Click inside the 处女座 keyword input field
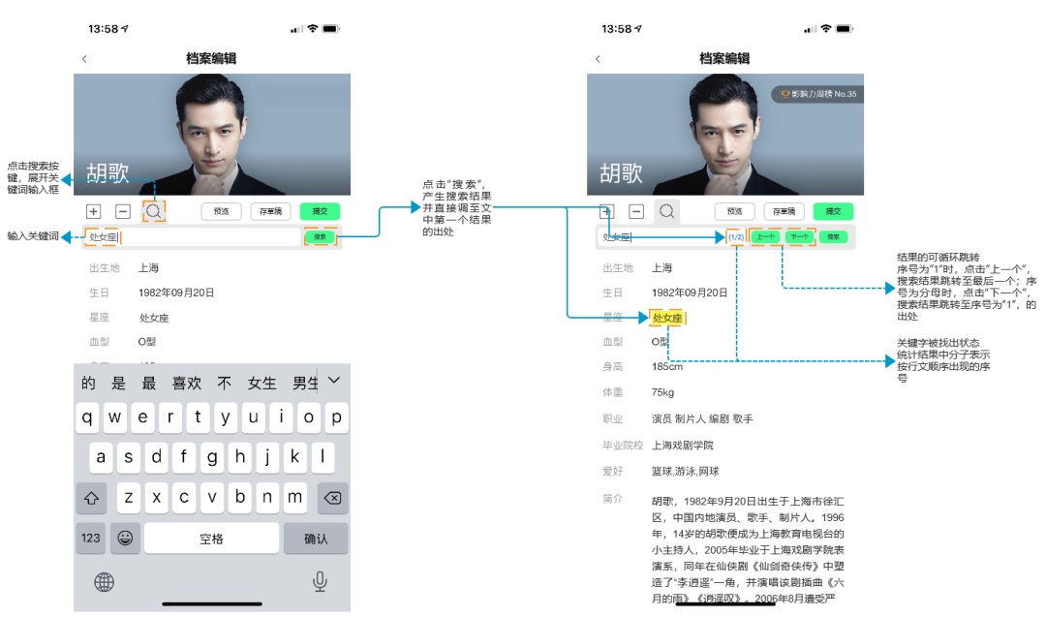Image resolution: width=1046 pixels, height=617 pixels. 102,235
